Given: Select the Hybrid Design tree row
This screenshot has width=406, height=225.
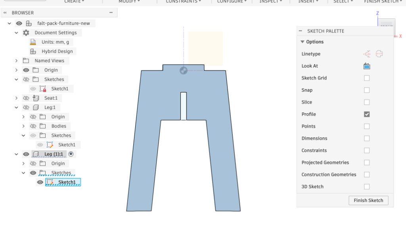Looking at the screenshot, I should 53,51.
